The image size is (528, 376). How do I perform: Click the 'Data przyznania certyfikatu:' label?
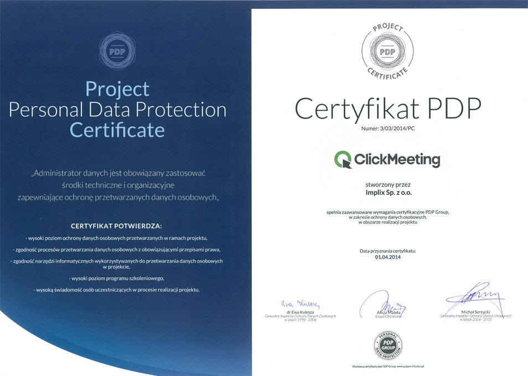tap(388, 251)
